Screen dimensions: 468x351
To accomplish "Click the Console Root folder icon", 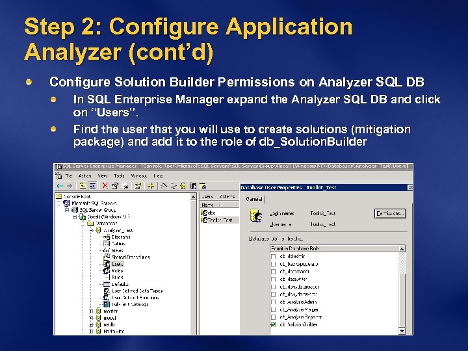I will click(58, 196).
